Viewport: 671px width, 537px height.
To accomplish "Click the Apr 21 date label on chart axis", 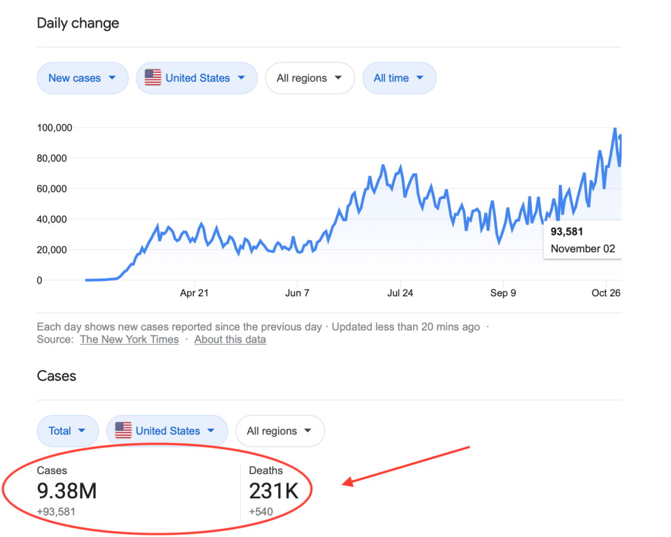I will point(194,293).
